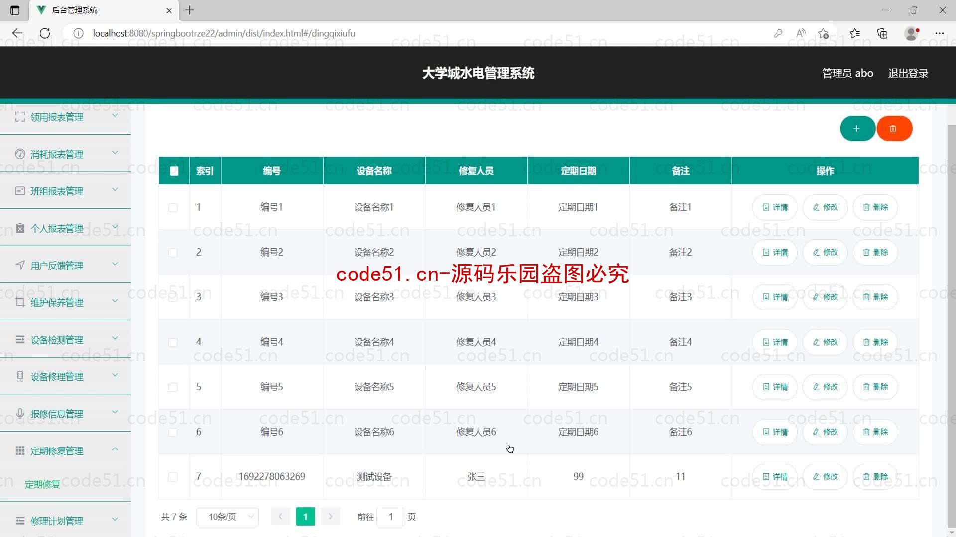Click 删除 for row 编号3
956x537 pixels.
[875, 297]
